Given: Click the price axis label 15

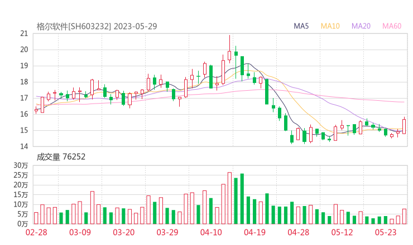Looking at the screenshot, I should (24, 130).
